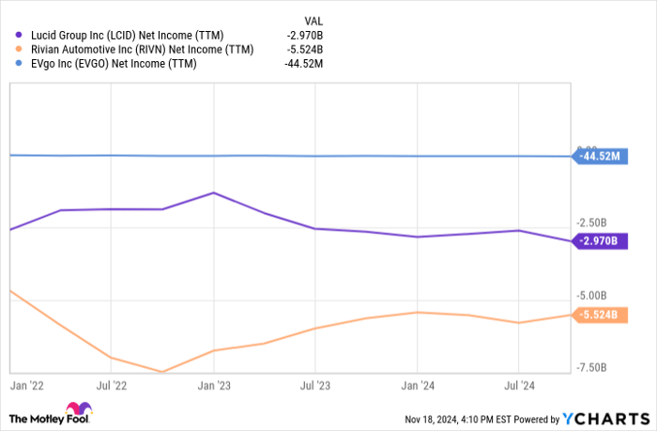Click the Jul '24 axis label
The height and width of the screenshot is (431, 657).
pos(519,385)
